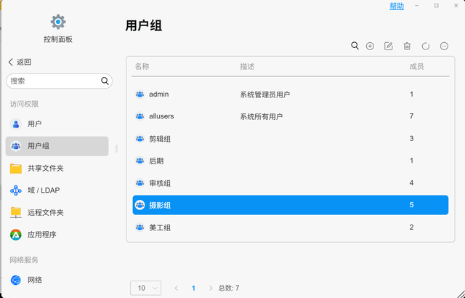Screen dimensions: 465x298
Task: Go to the next page arrow
Action: point(211,288)
